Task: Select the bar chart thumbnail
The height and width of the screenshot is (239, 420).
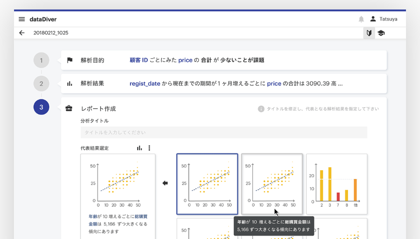Action: 337,184
